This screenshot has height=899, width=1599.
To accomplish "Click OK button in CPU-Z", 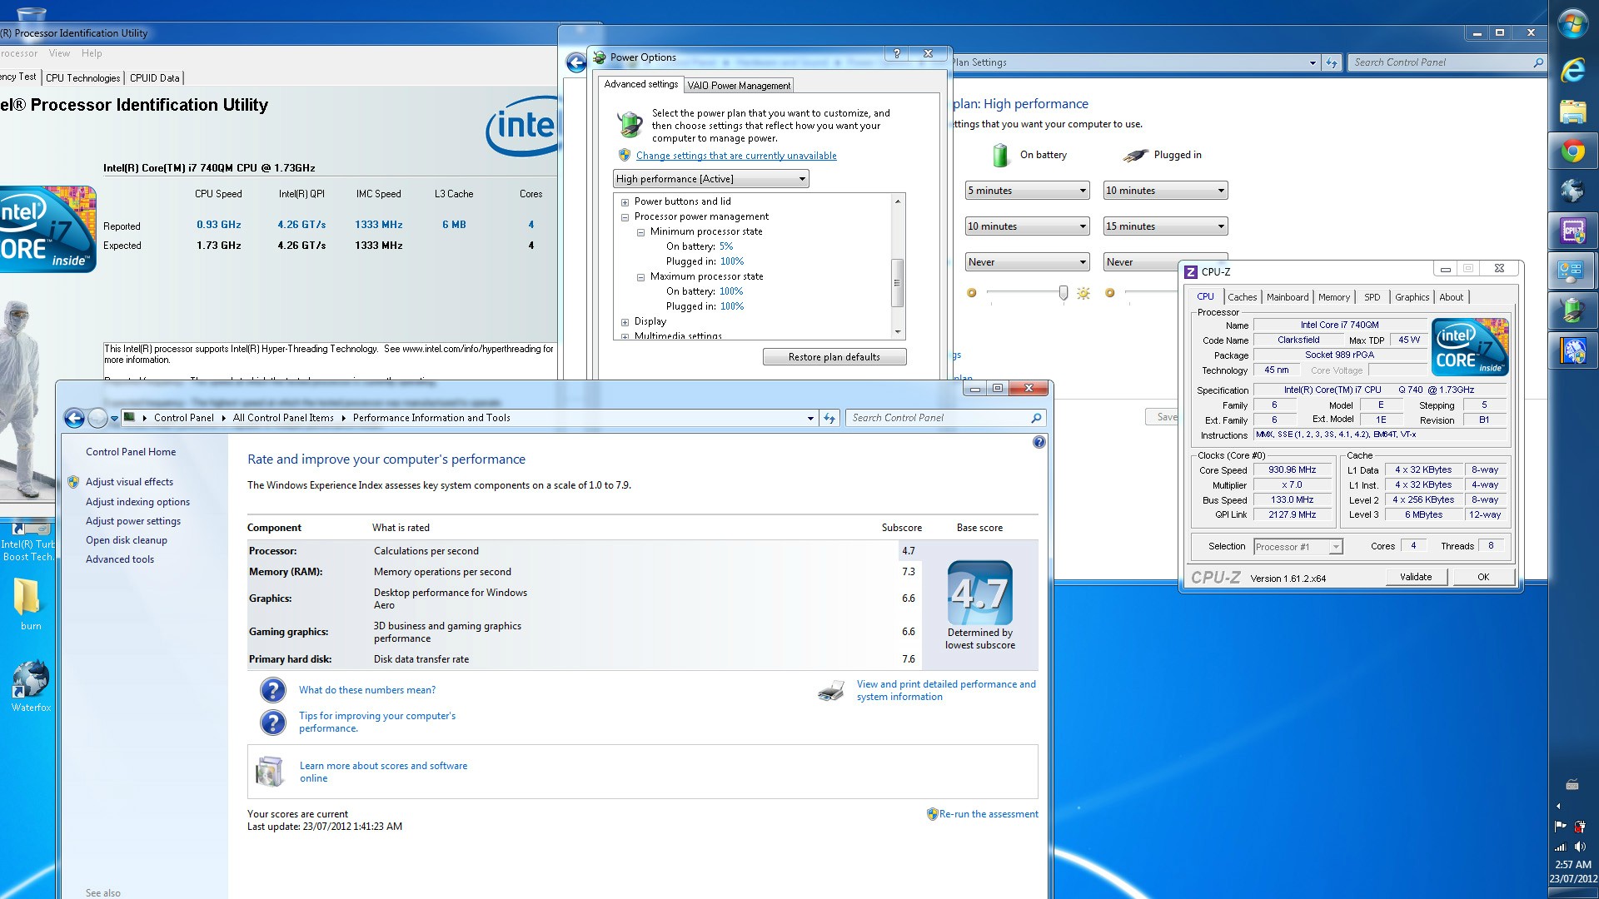I will [x=1483, y=577].
